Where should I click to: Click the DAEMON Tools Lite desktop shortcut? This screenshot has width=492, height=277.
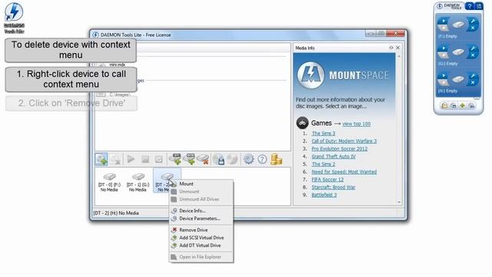coord(14,18)
